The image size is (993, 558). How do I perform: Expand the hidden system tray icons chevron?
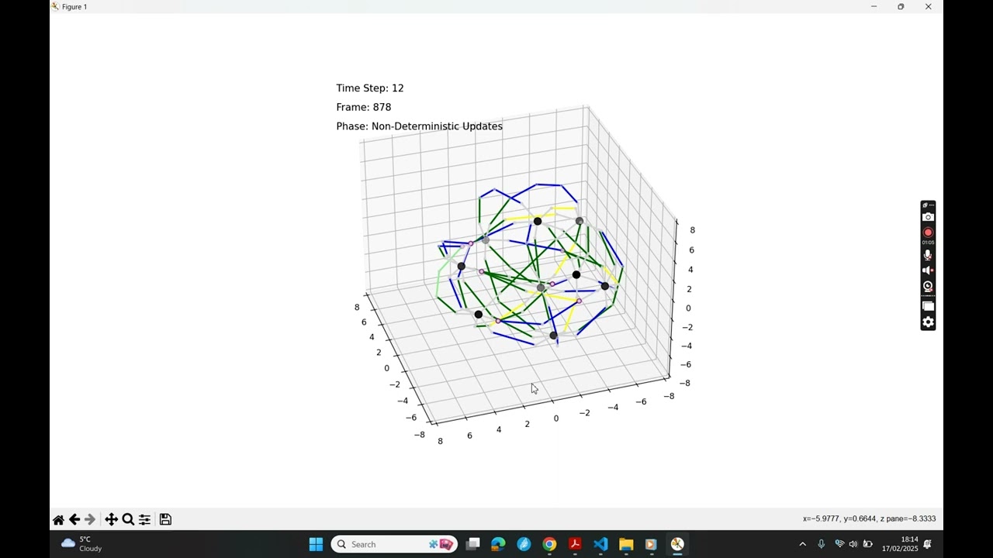coord(802,544)
